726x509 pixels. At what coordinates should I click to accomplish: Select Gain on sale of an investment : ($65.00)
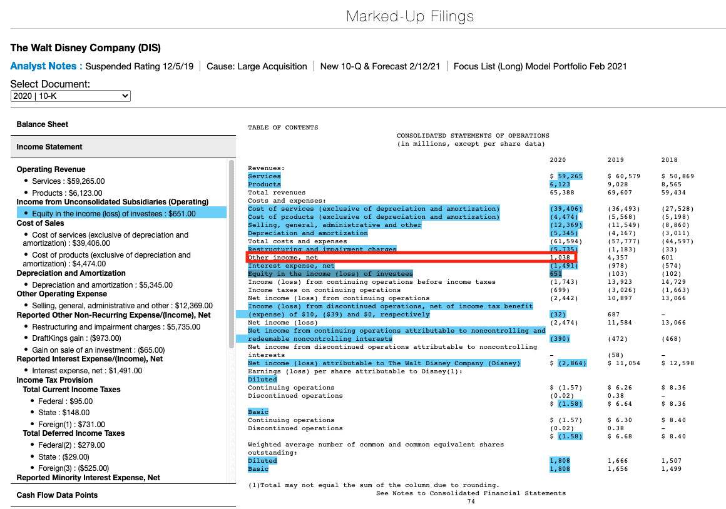98,350
